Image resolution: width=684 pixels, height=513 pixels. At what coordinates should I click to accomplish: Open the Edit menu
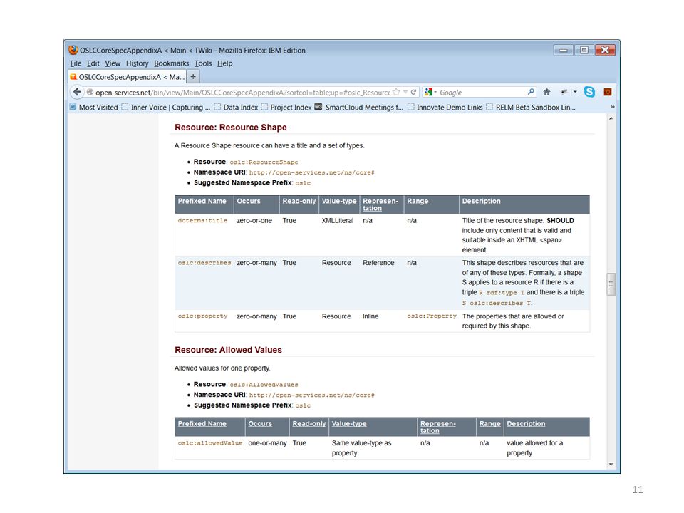(x=93, y=63)
